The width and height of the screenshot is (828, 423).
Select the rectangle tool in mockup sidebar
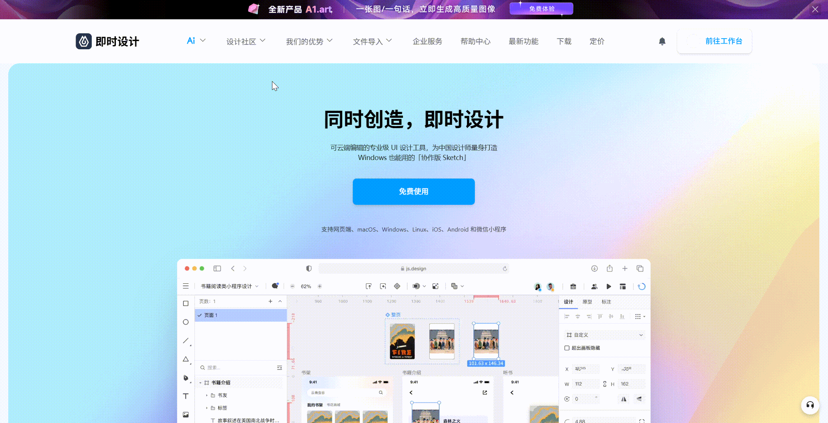pyautogui.click(x=186, y=303)
